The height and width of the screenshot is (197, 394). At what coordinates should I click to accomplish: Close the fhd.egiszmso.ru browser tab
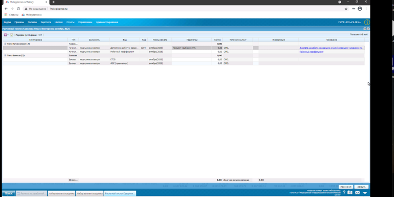(46, 2)
